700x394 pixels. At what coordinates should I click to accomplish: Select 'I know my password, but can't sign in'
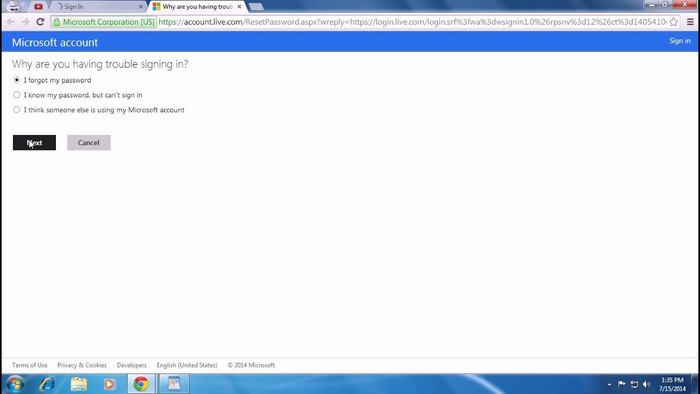click(x=17, y=95)
